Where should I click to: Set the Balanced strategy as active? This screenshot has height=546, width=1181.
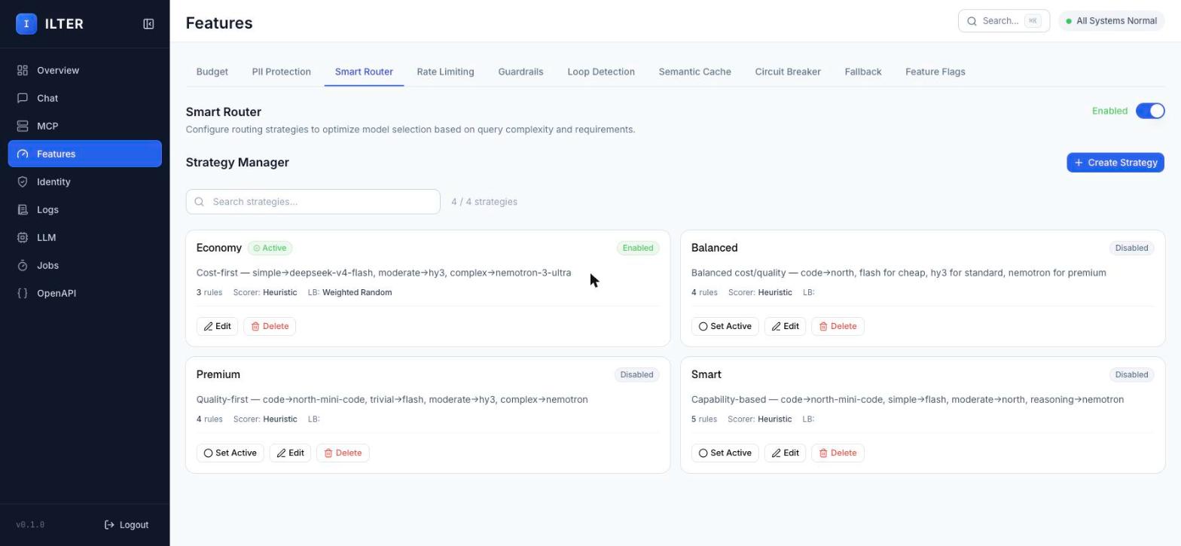point(725,326)
